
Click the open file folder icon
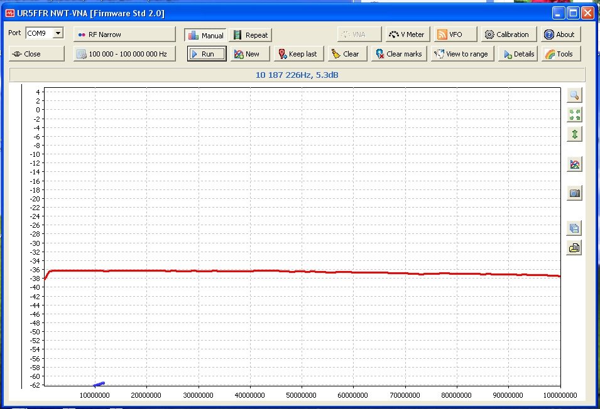574,248
